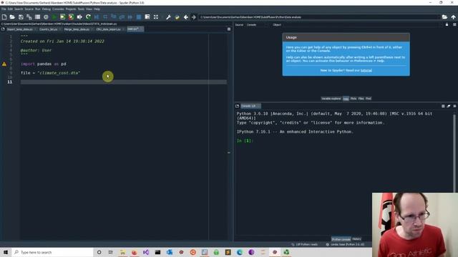Run the file with the green play icon
The width and height of the screenshot is (458, 257).
tap(54, 17)
